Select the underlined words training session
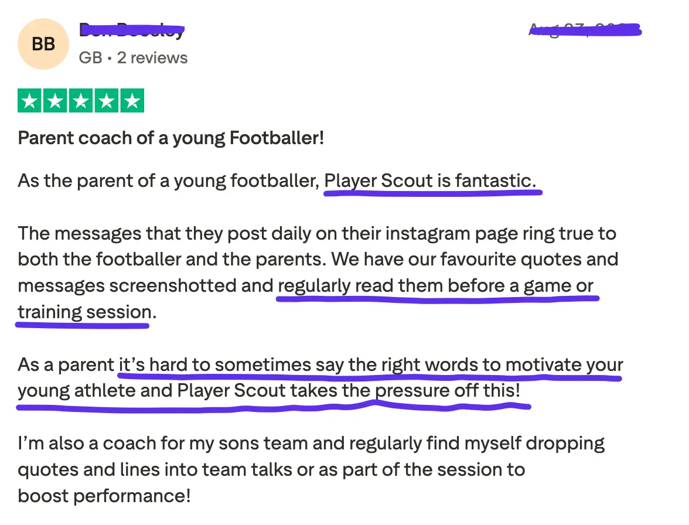Viewport: 689px width, 525px height. (x=85, y=312)
